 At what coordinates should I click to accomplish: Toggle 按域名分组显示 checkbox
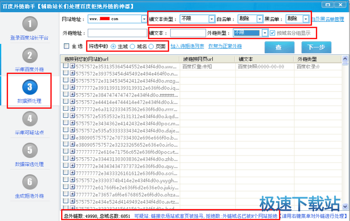tap(272, 33)
